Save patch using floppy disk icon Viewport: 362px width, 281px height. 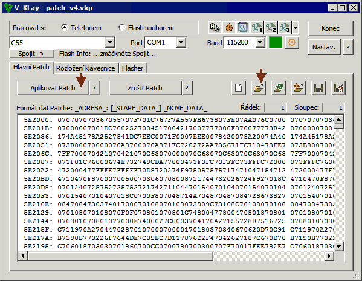click(318, 88)
